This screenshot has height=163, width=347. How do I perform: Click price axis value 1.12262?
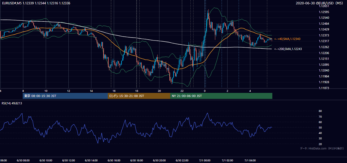[324, 47]
